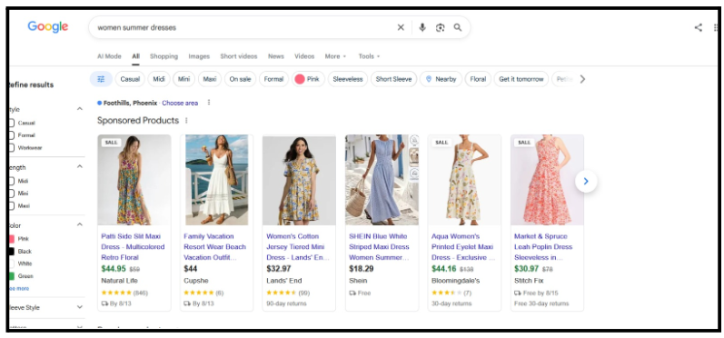This screenshot has height=338, width=724.
Task: Open Market & Spruce Leah Poplin Dress link
Action: pos(543,246)
